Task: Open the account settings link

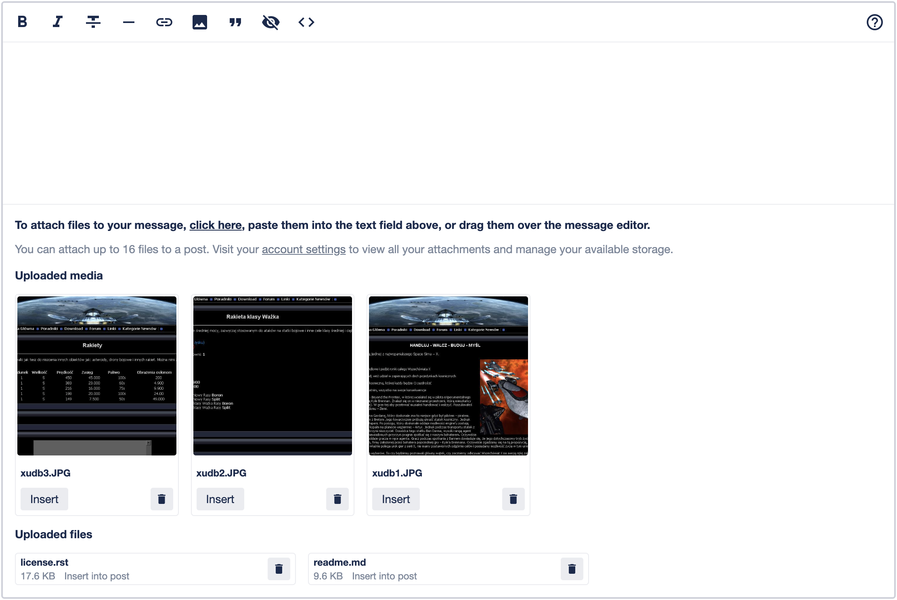Action: click(x=304, y=250)
